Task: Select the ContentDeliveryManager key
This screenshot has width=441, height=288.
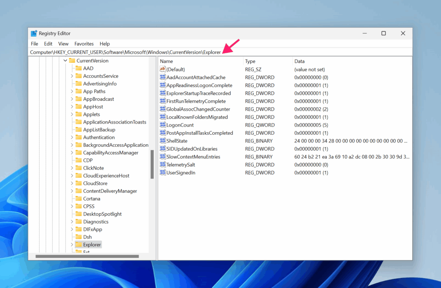Action: 110,191
